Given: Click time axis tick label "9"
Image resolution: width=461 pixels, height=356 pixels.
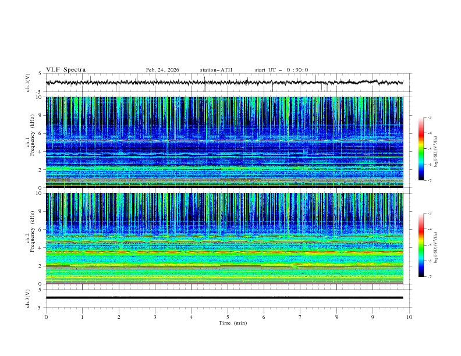Looking at the screenshot, I should pyautogui.click(x=373, y=317).
